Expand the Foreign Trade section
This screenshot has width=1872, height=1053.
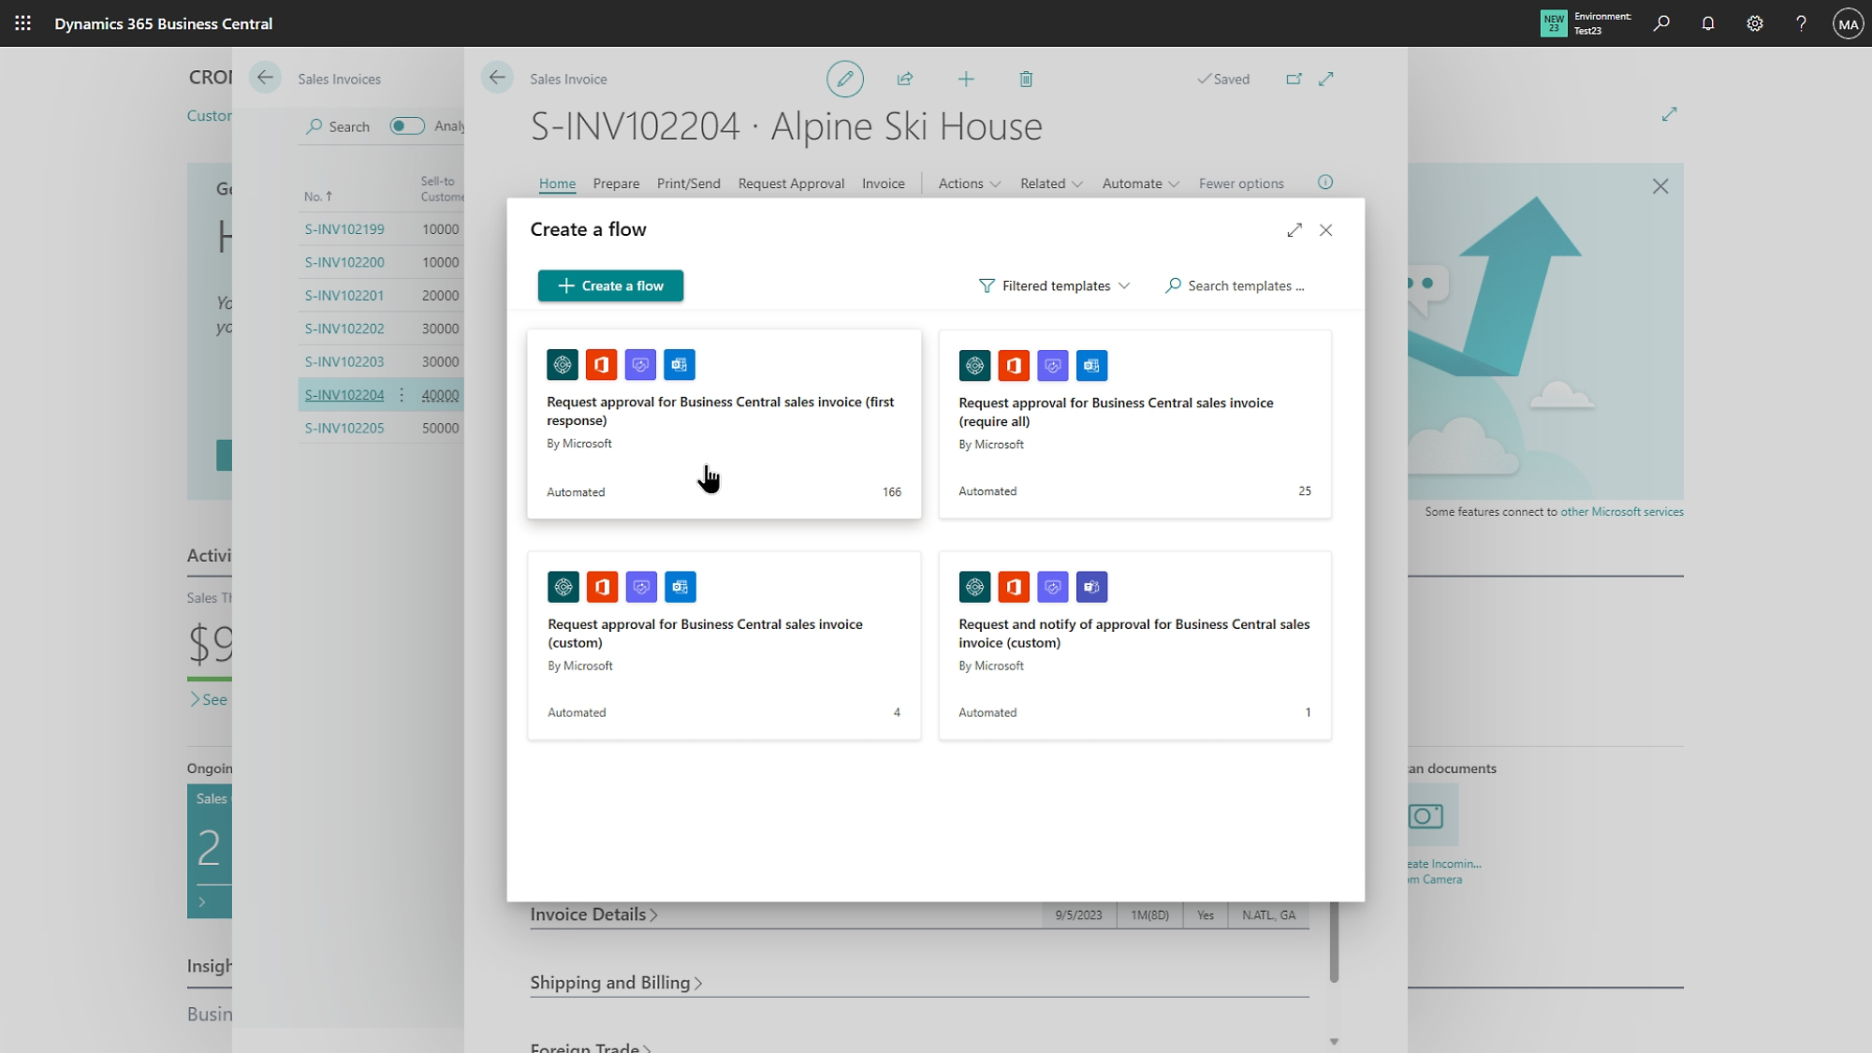591,1046
